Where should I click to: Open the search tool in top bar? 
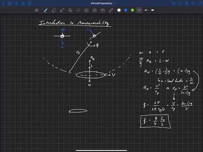point(16,3)
